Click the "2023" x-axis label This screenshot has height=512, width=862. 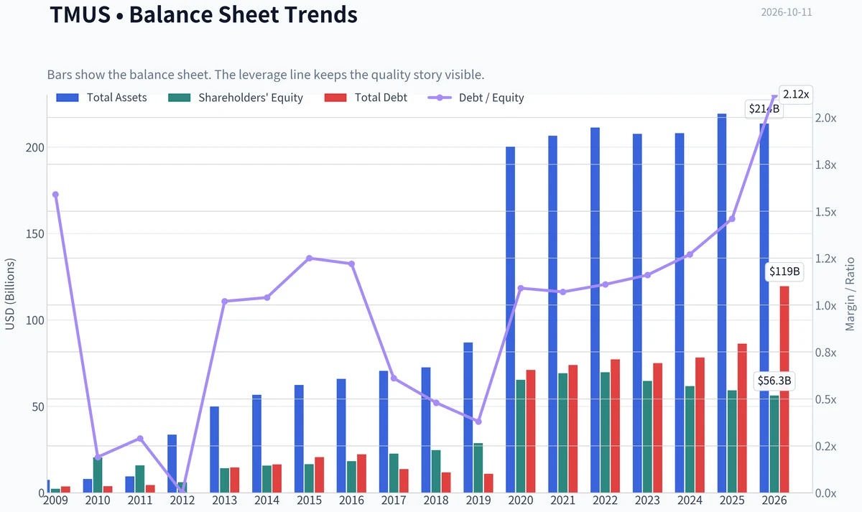click(x=647, y=501)
